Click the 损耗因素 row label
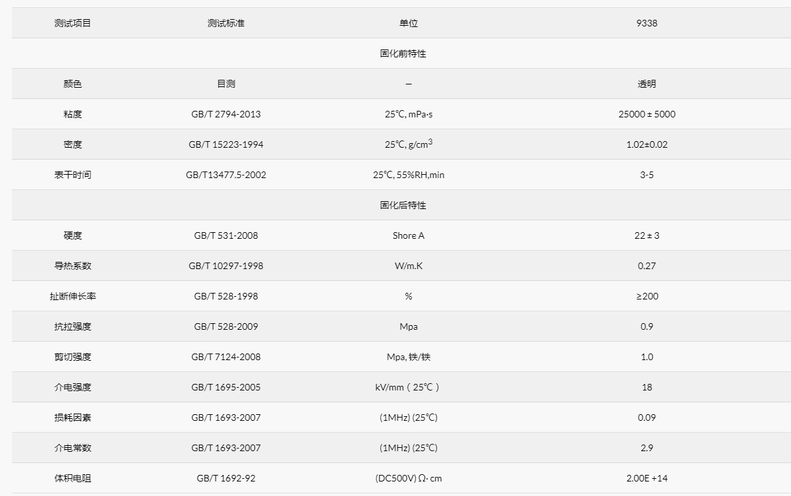 pyautogui.click(x=73, y=418)
